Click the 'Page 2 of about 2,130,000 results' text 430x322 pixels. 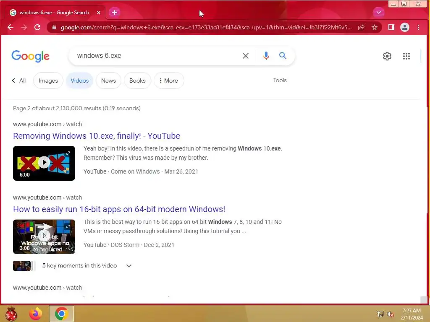pos(77,108)
